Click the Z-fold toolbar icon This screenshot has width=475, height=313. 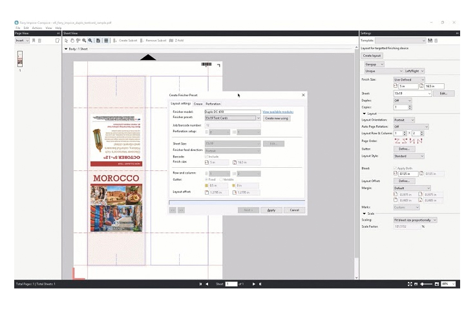(172, 40)
